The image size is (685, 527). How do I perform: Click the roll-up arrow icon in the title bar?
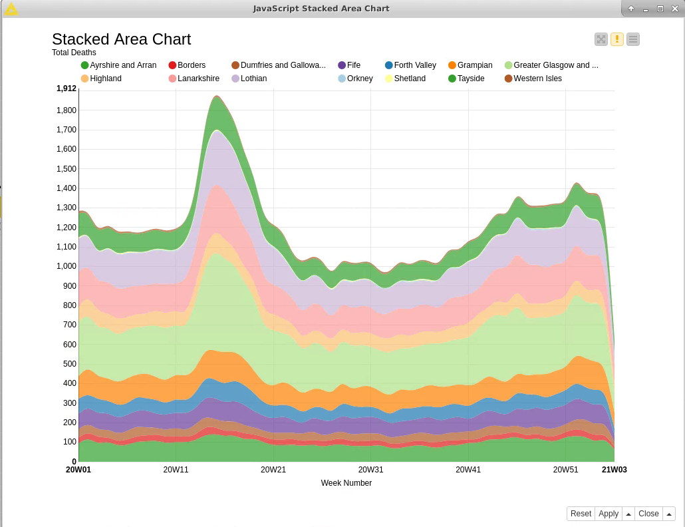coord(630,9)
